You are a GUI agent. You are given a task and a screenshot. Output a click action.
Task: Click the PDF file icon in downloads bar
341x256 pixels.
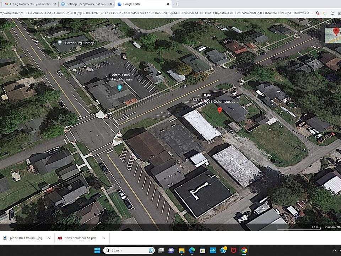pos(60,238)
